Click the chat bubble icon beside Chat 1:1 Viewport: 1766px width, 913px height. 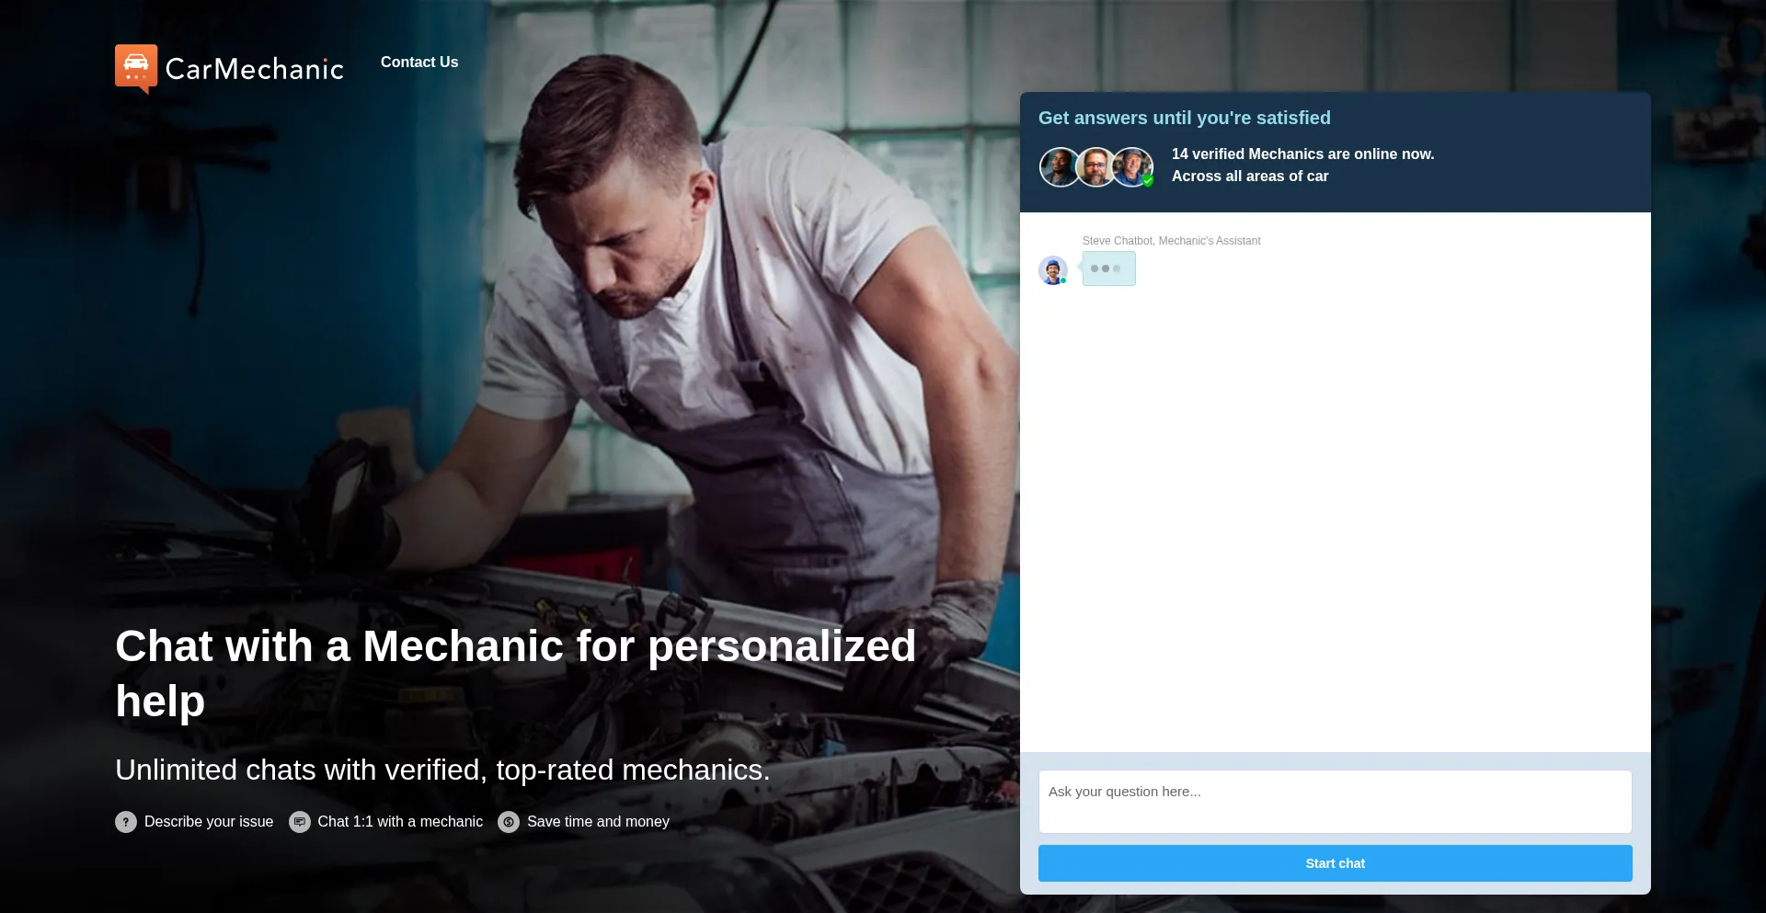coord(299,822)
